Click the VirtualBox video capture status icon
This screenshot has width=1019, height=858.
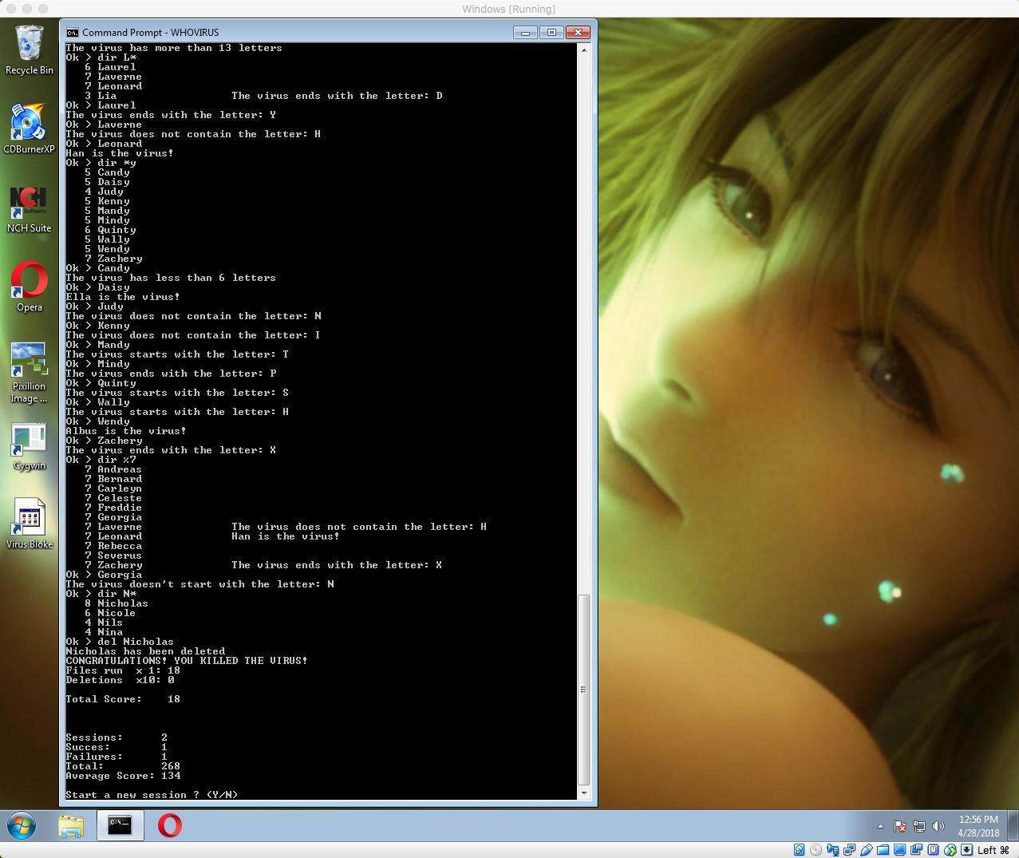(916, 850)
